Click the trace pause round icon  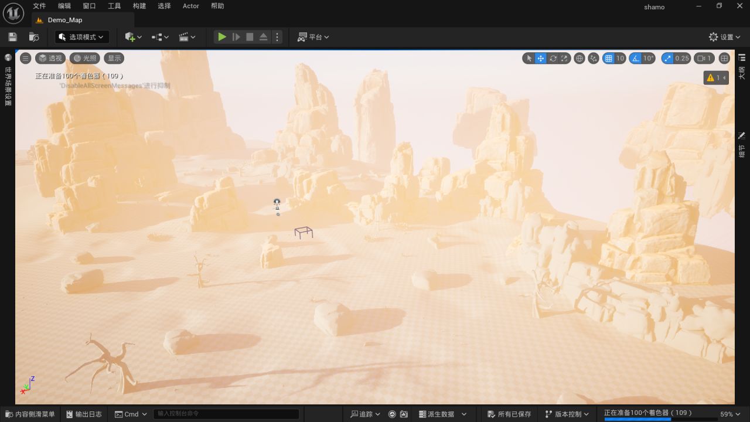tap(393, 414)
